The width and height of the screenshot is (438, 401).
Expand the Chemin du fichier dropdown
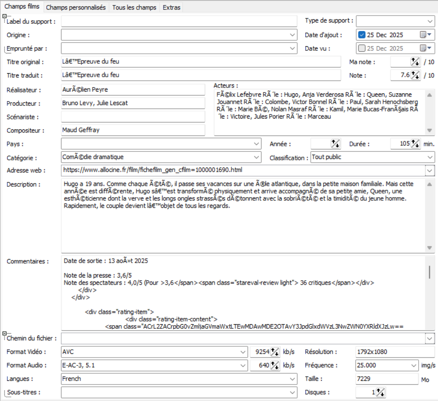(x=429, y=339)
